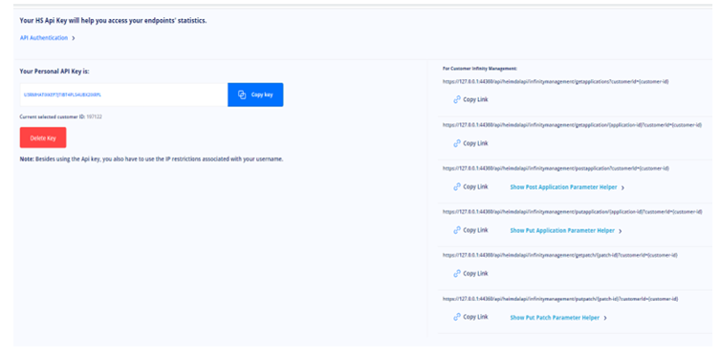Expand chevron beside Put Application Parameter Helper
721x357 pixels.
click(621, 231)
